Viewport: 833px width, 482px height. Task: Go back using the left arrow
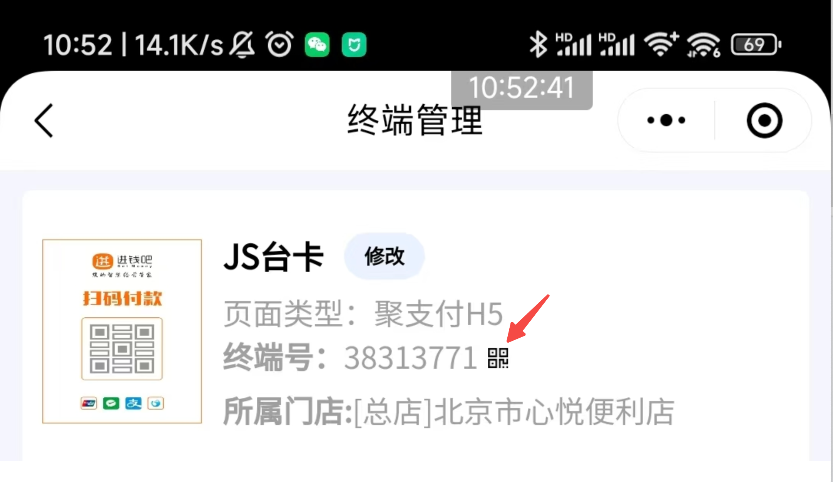click(44, 120)
